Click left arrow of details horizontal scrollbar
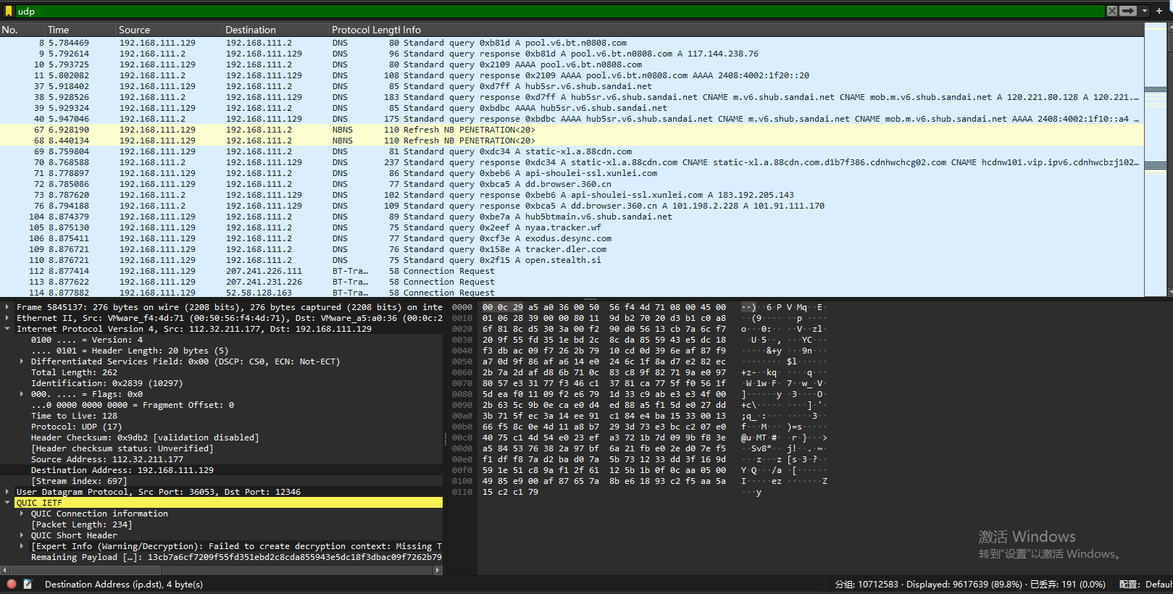Screen dimensions: 1173x594 [5, 571]
